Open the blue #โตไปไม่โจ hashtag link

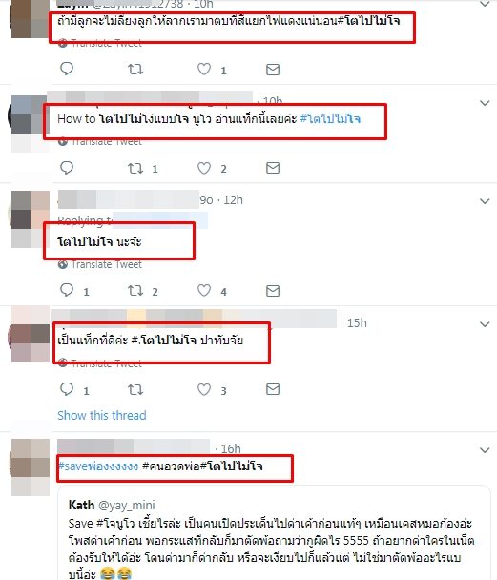330,118
